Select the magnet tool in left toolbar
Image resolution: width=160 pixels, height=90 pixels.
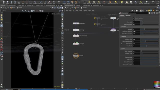pos(1,50)
